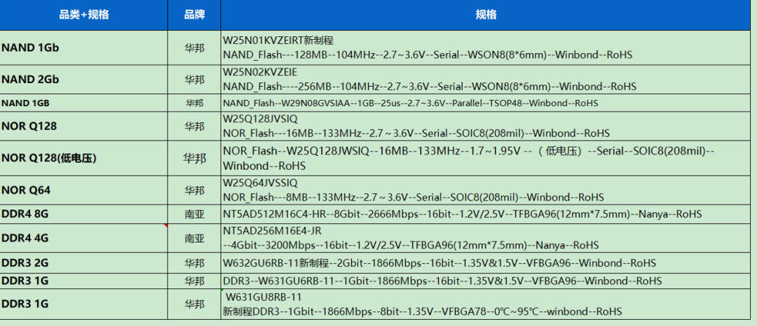Select 华邦 brand cell in NAND 2Gb row
Viewport: 757px width, 326px height.
[x=195, y=80]
